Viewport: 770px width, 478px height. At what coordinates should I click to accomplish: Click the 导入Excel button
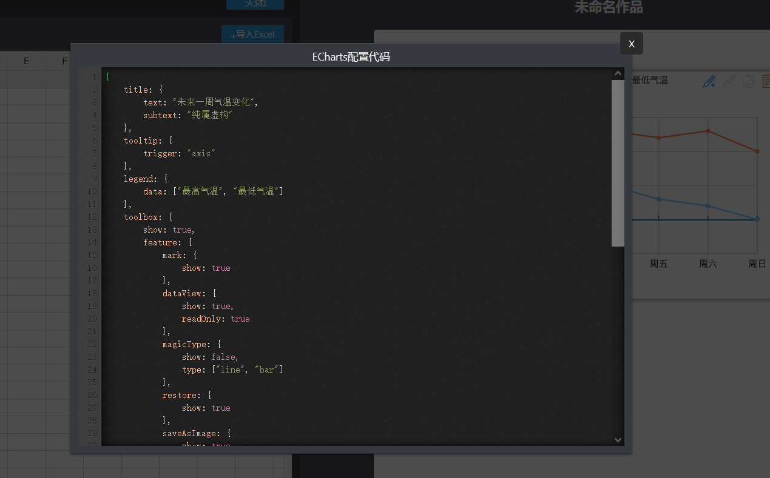click(253, 35)
